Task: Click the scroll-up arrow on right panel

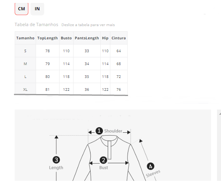Action: (220, 114)
